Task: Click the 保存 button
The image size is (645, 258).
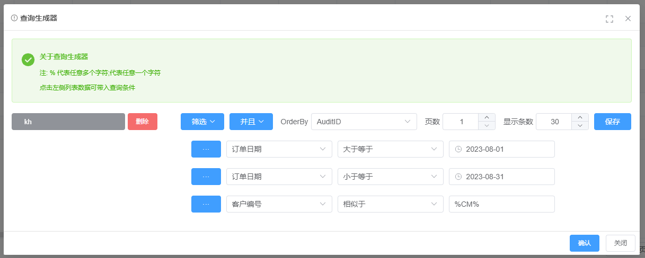Action: [613, 122]
